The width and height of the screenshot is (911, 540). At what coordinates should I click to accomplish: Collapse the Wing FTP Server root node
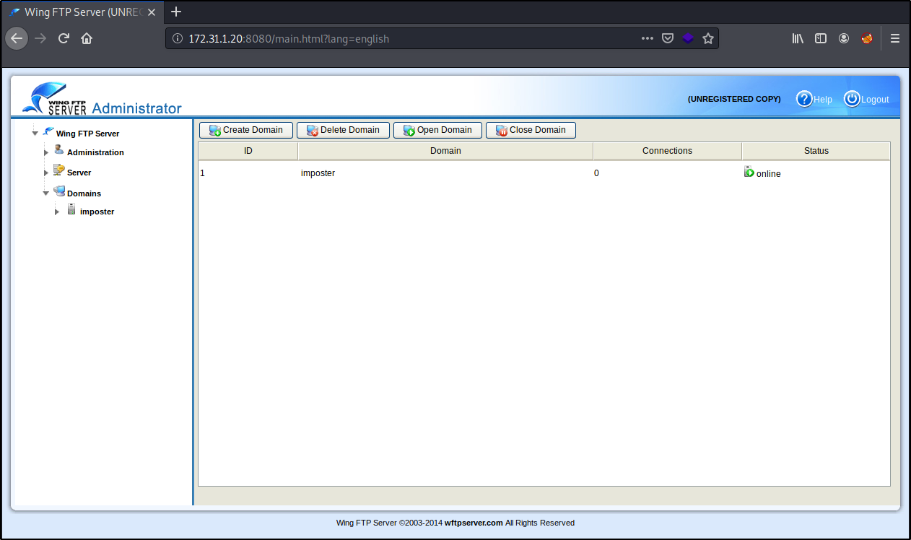35,134
